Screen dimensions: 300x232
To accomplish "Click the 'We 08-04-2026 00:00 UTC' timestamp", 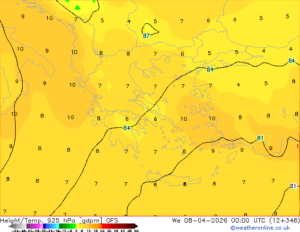I will tap(220, 221).
